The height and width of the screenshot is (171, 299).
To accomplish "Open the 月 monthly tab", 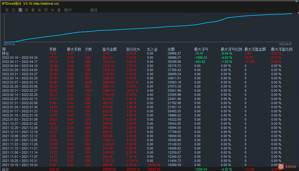I will 27,10.
